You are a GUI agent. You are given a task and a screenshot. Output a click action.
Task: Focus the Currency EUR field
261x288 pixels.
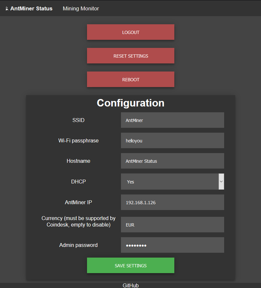point(172,225)
